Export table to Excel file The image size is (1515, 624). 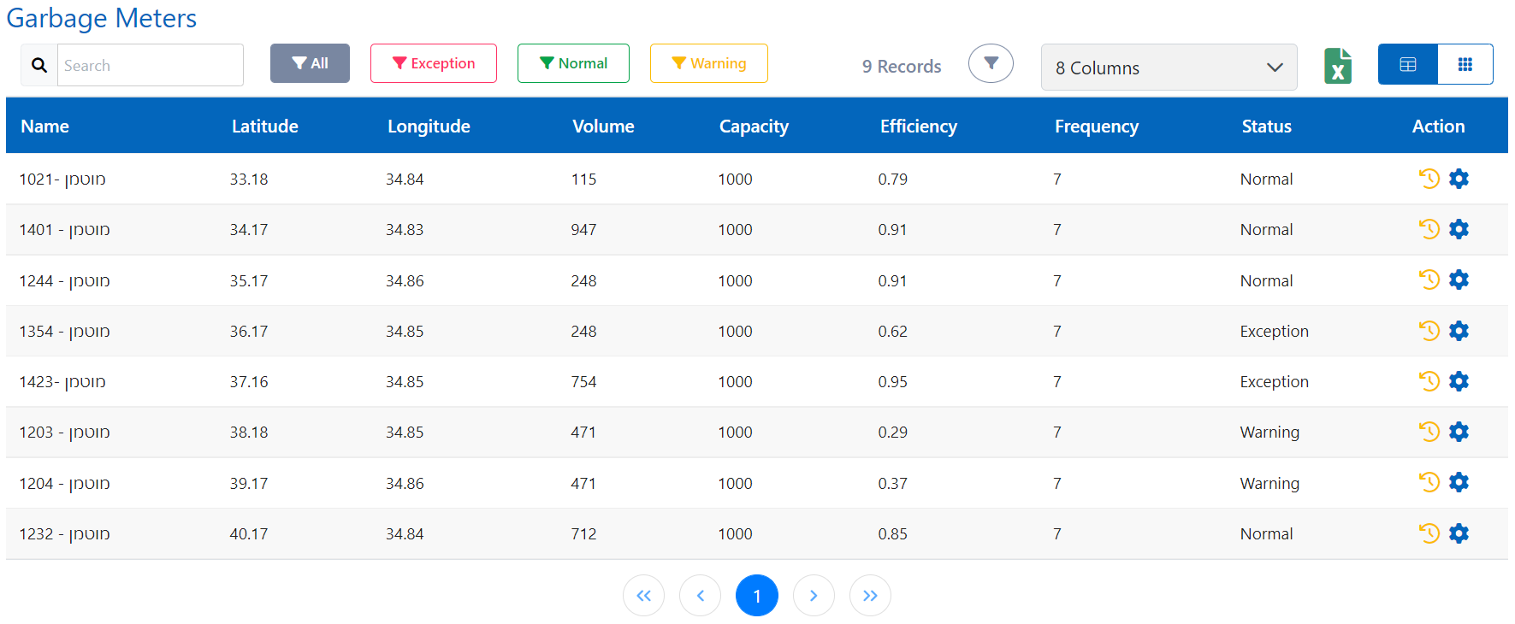click(x=1337, y=66)
